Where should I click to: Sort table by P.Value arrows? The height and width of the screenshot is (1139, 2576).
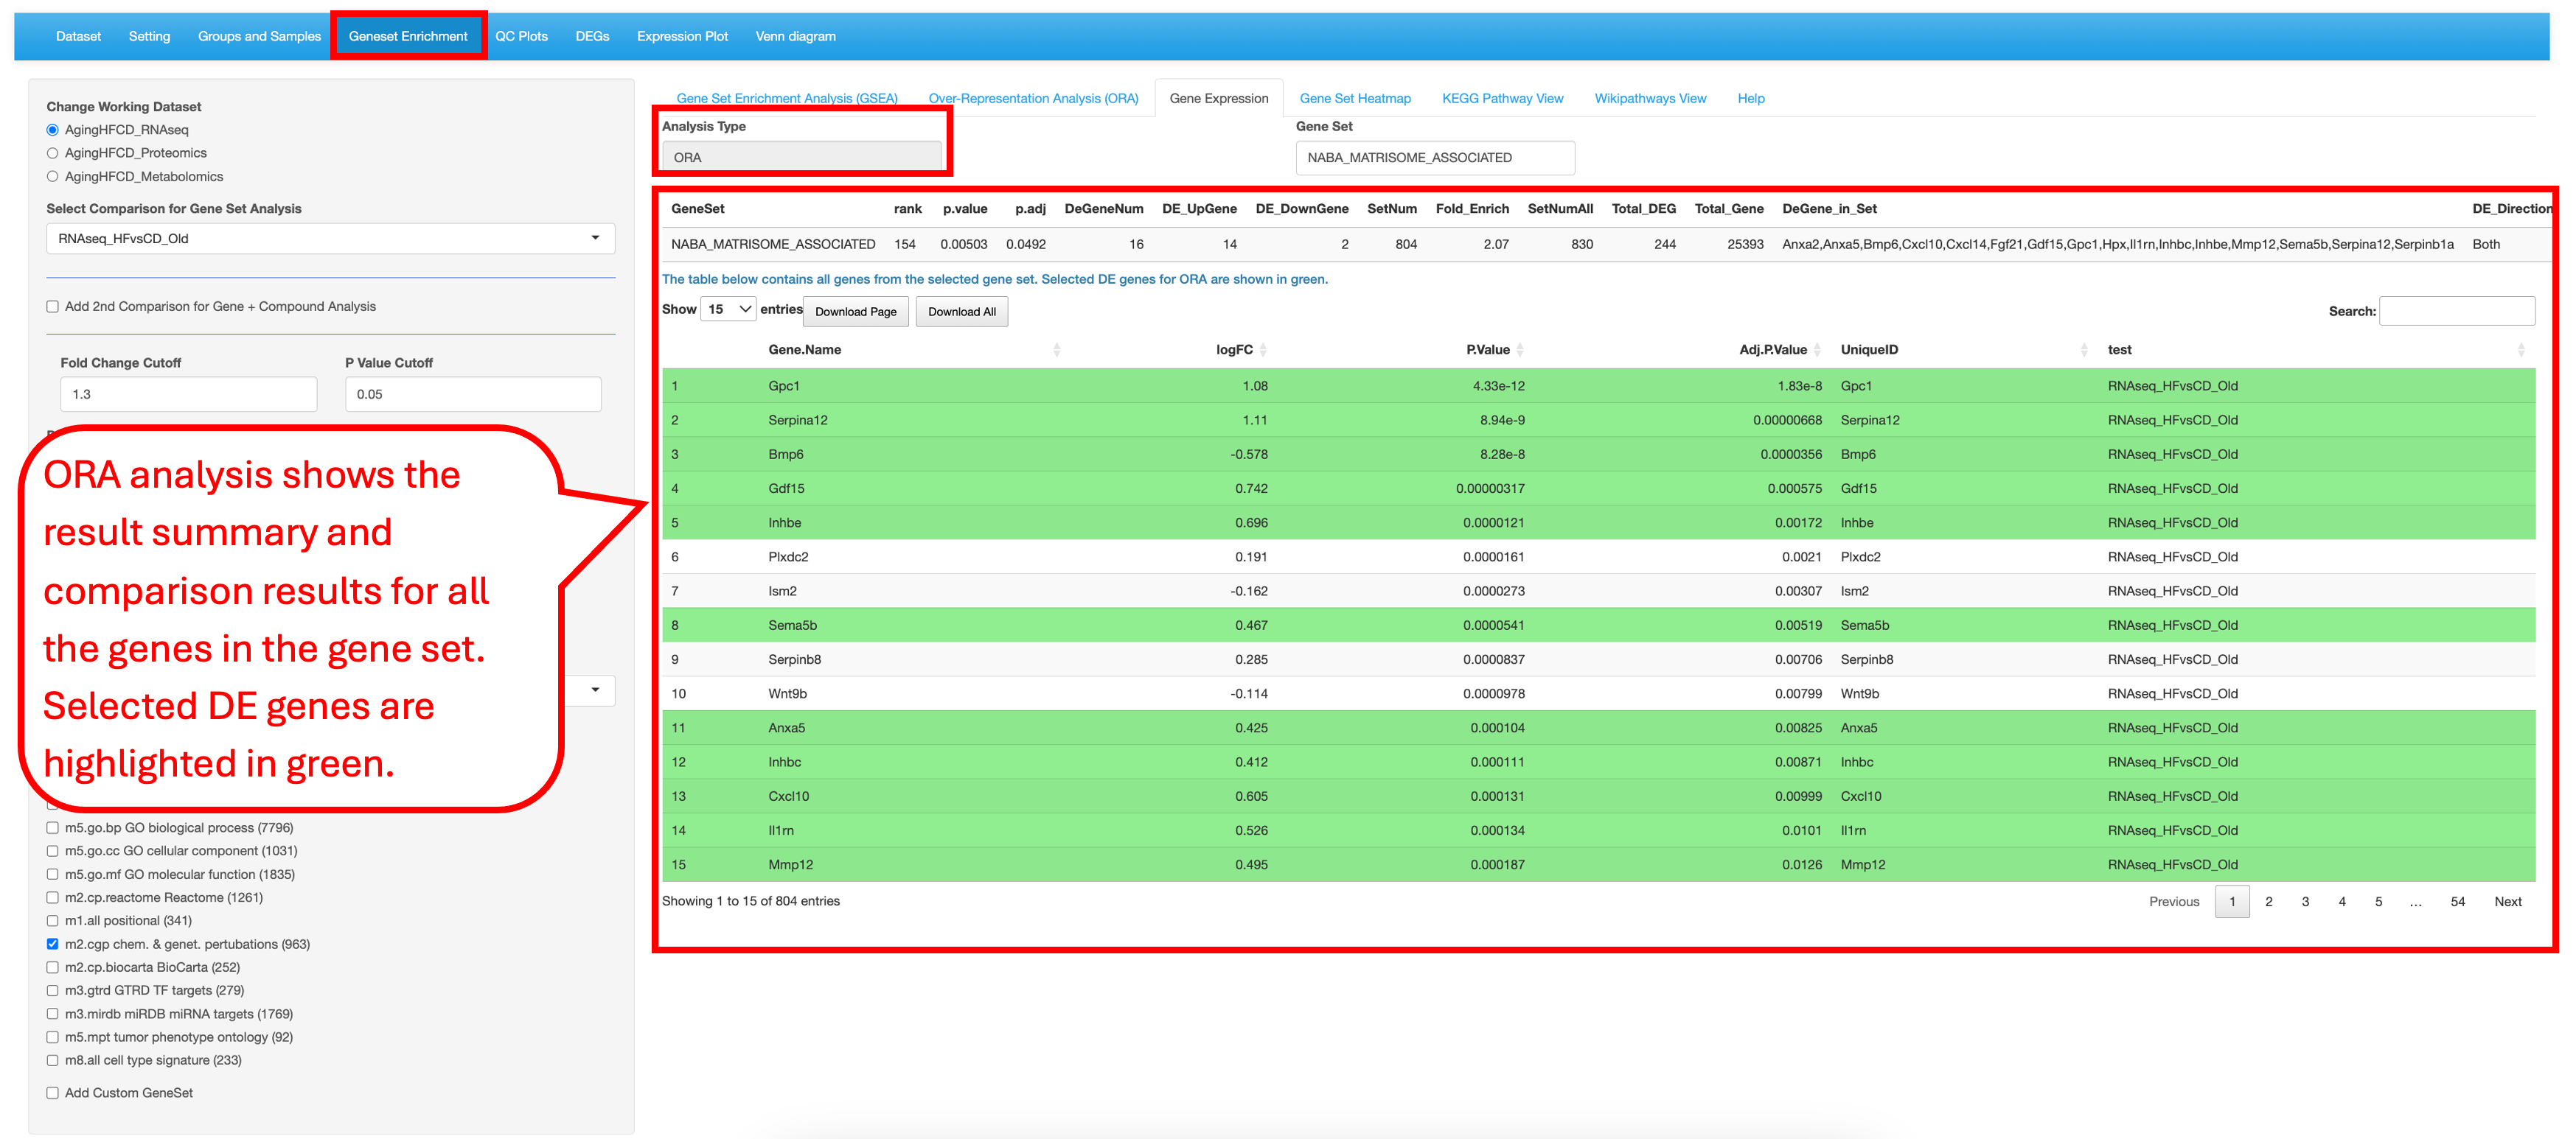pos(1520,350)
